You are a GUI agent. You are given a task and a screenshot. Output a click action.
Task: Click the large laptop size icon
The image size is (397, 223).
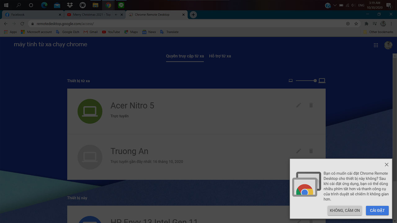[322, 81]
